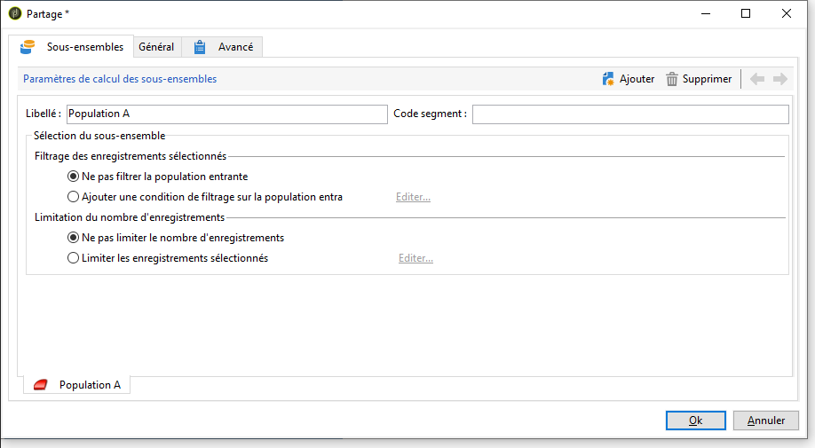Viewport: 815px width, 448px height.
Task: Click the Partage window app icon
Action: point(15,13)
